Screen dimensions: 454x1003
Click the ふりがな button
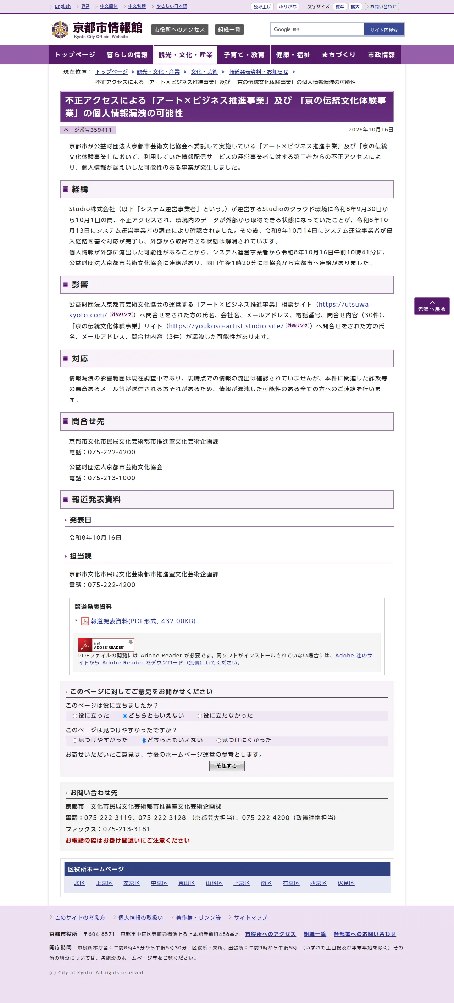[288, 6]
